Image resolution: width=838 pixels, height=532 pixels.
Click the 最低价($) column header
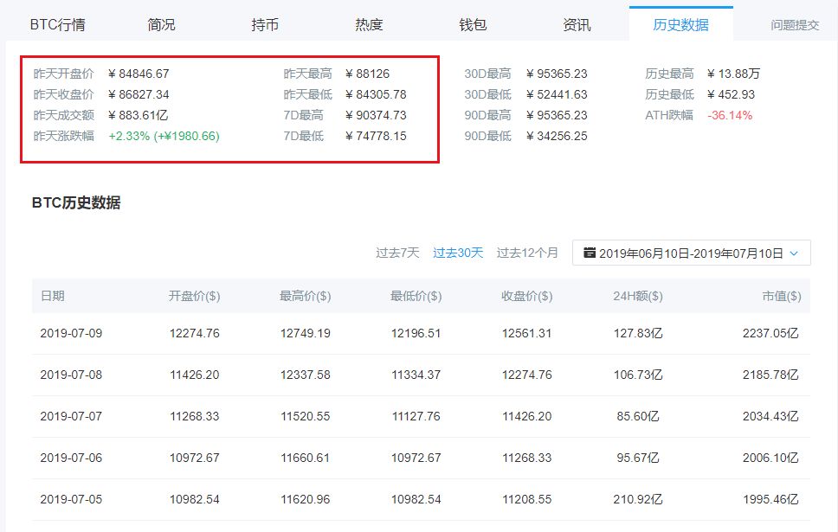(416, 296)
